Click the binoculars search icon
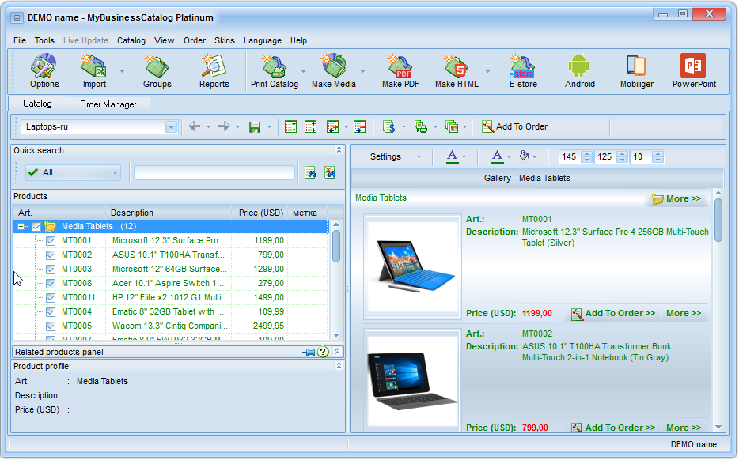Viewport: 739px width, 460px height. coord(310,173)
